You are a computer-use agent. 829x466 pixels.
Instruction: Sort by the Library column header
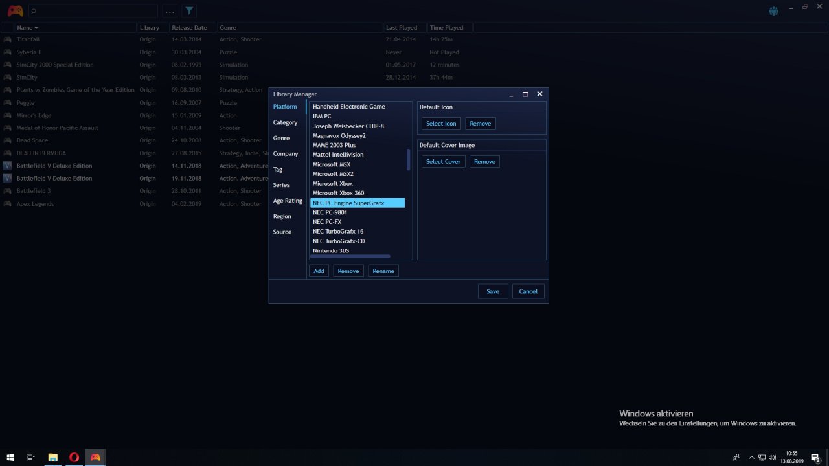pos(153,28)
